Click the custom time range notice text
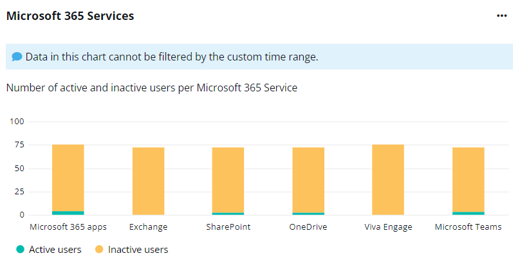Screen dimensions: 520x269 (172, 57)
